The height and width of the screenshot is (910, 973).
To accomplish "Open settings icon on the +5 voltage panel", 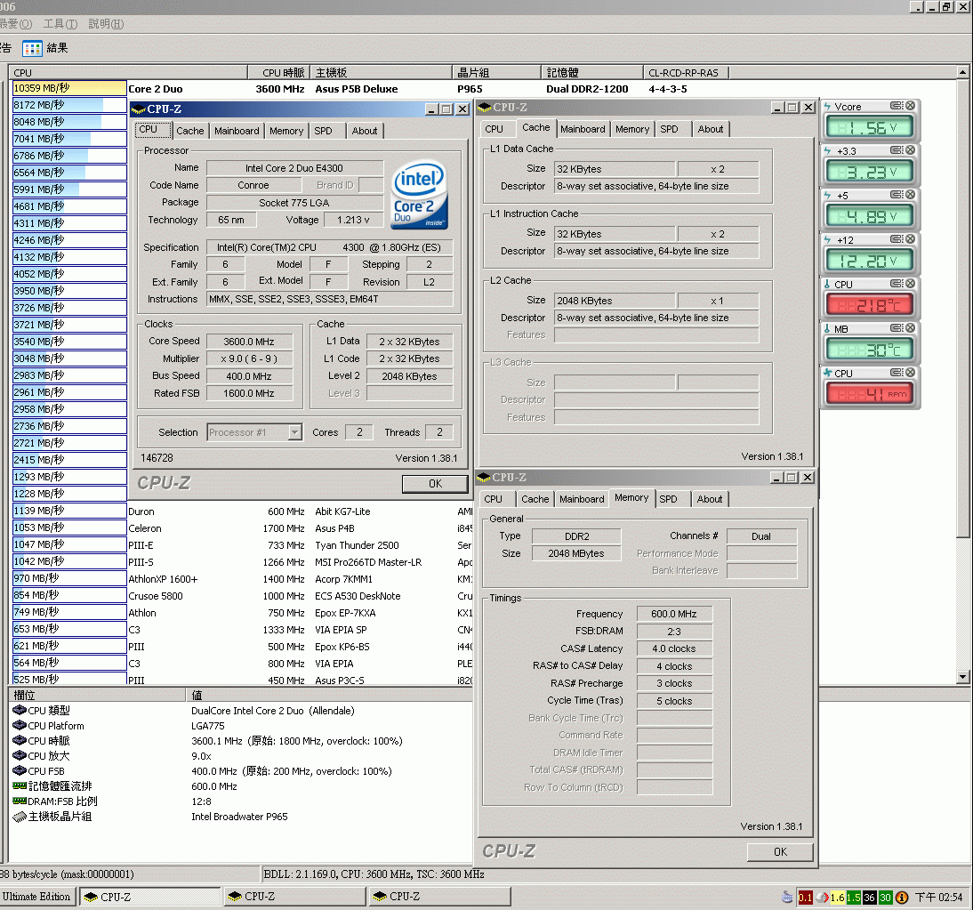I will click(896, 195).
